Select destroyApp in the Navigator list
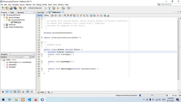Screen dimensions: 181x102 (20, 62)
